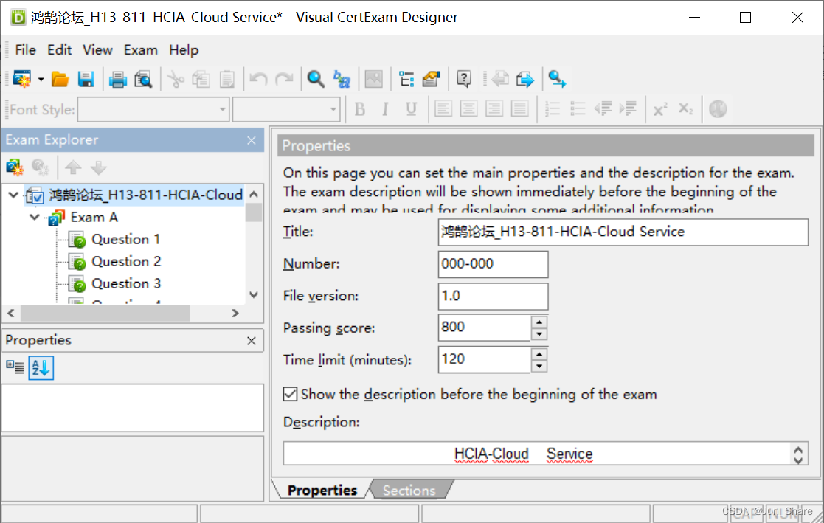Select Question 2 in the tree
824x523 pixels.
click(x=126, y=262)
